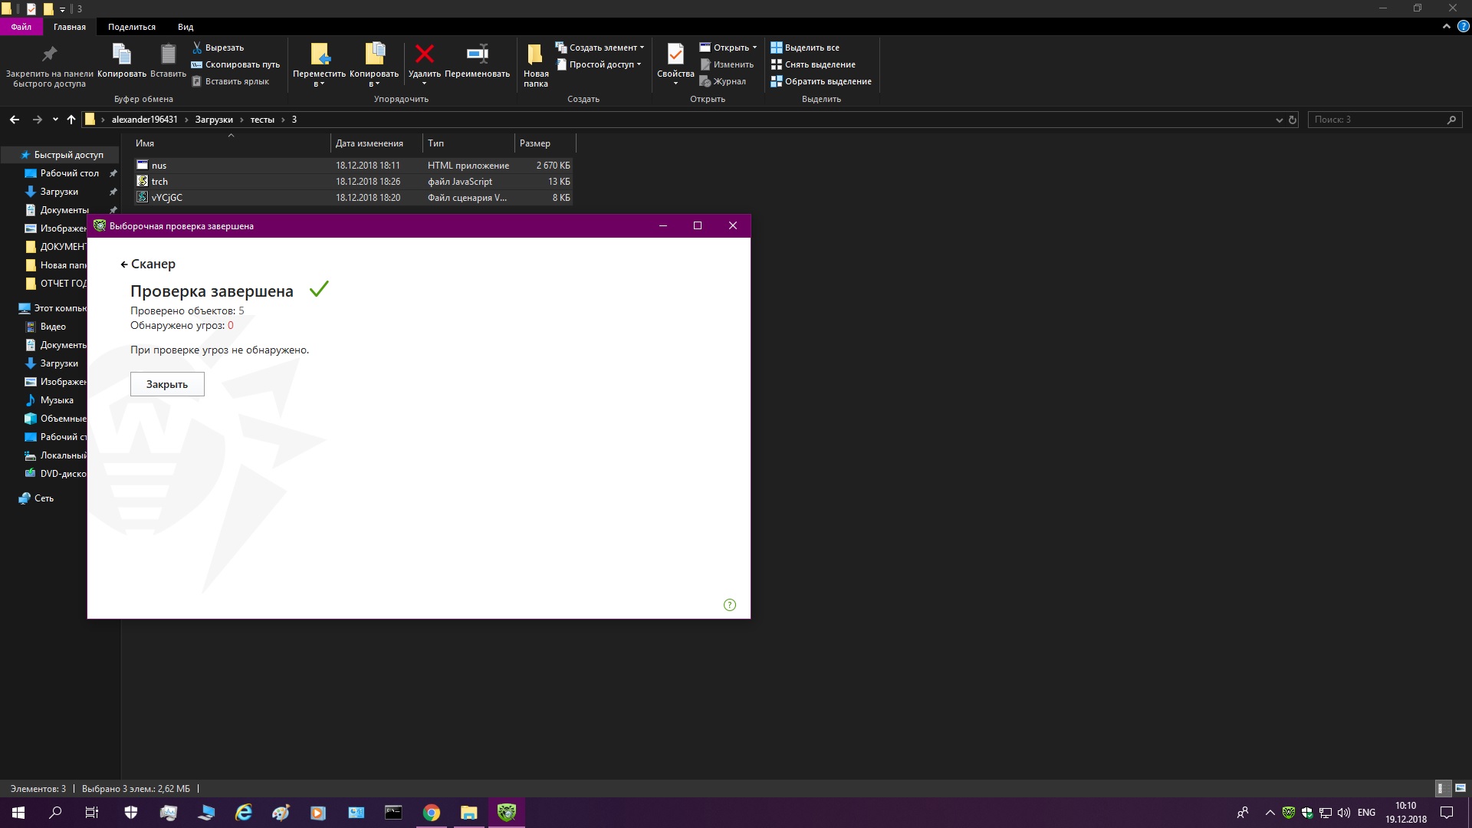Expand the Easy access (Простой доступ) dropdown

639,64
